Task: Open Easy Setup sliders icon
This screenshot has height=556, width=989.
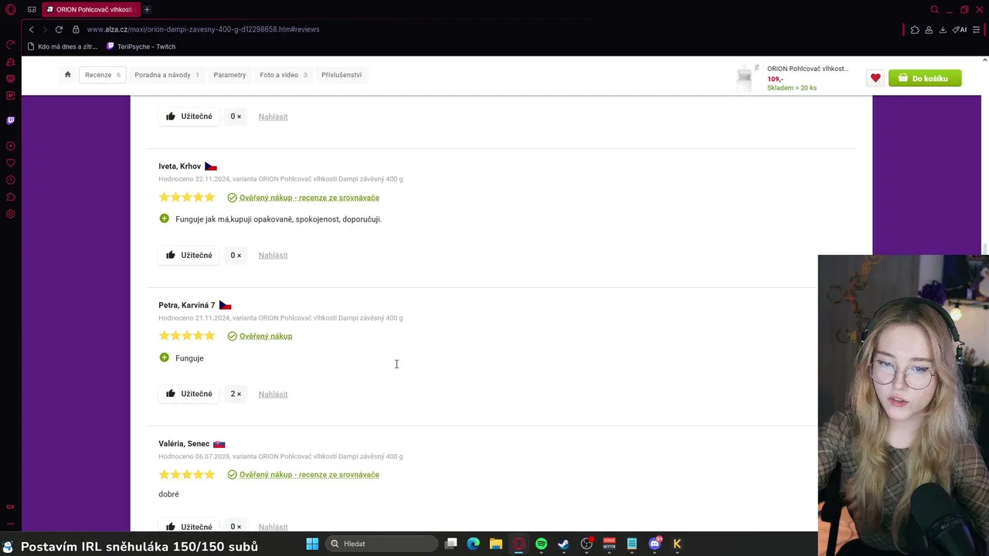Action: 976,29
